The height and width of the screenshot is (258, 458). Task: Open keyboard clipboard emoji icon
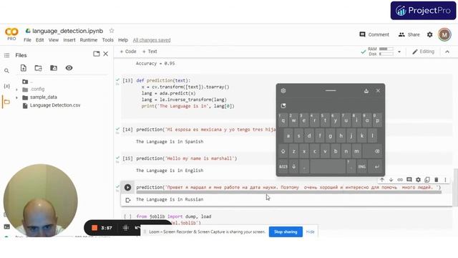click(283, 105)
